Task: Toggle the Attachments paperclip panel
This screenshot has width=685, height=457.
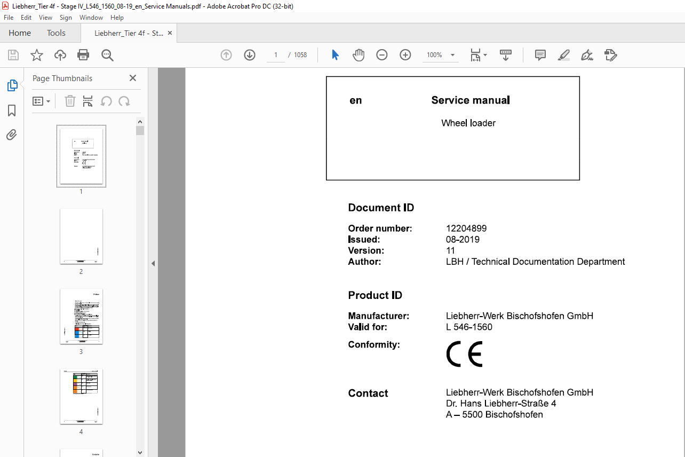Action: pyautogui.click(x=12, y=135)
